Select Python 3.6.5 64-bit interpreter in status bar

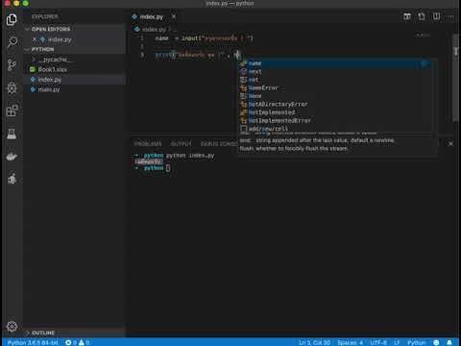point(33,342)
